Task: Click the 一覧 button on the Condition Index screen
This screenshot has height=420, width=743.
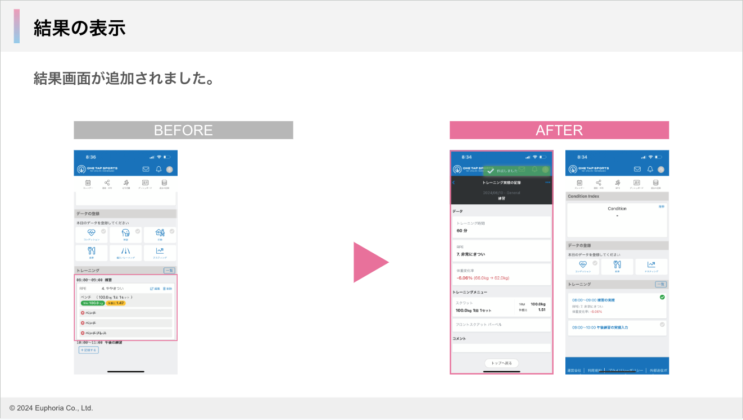Action: (x=661, y=284)
